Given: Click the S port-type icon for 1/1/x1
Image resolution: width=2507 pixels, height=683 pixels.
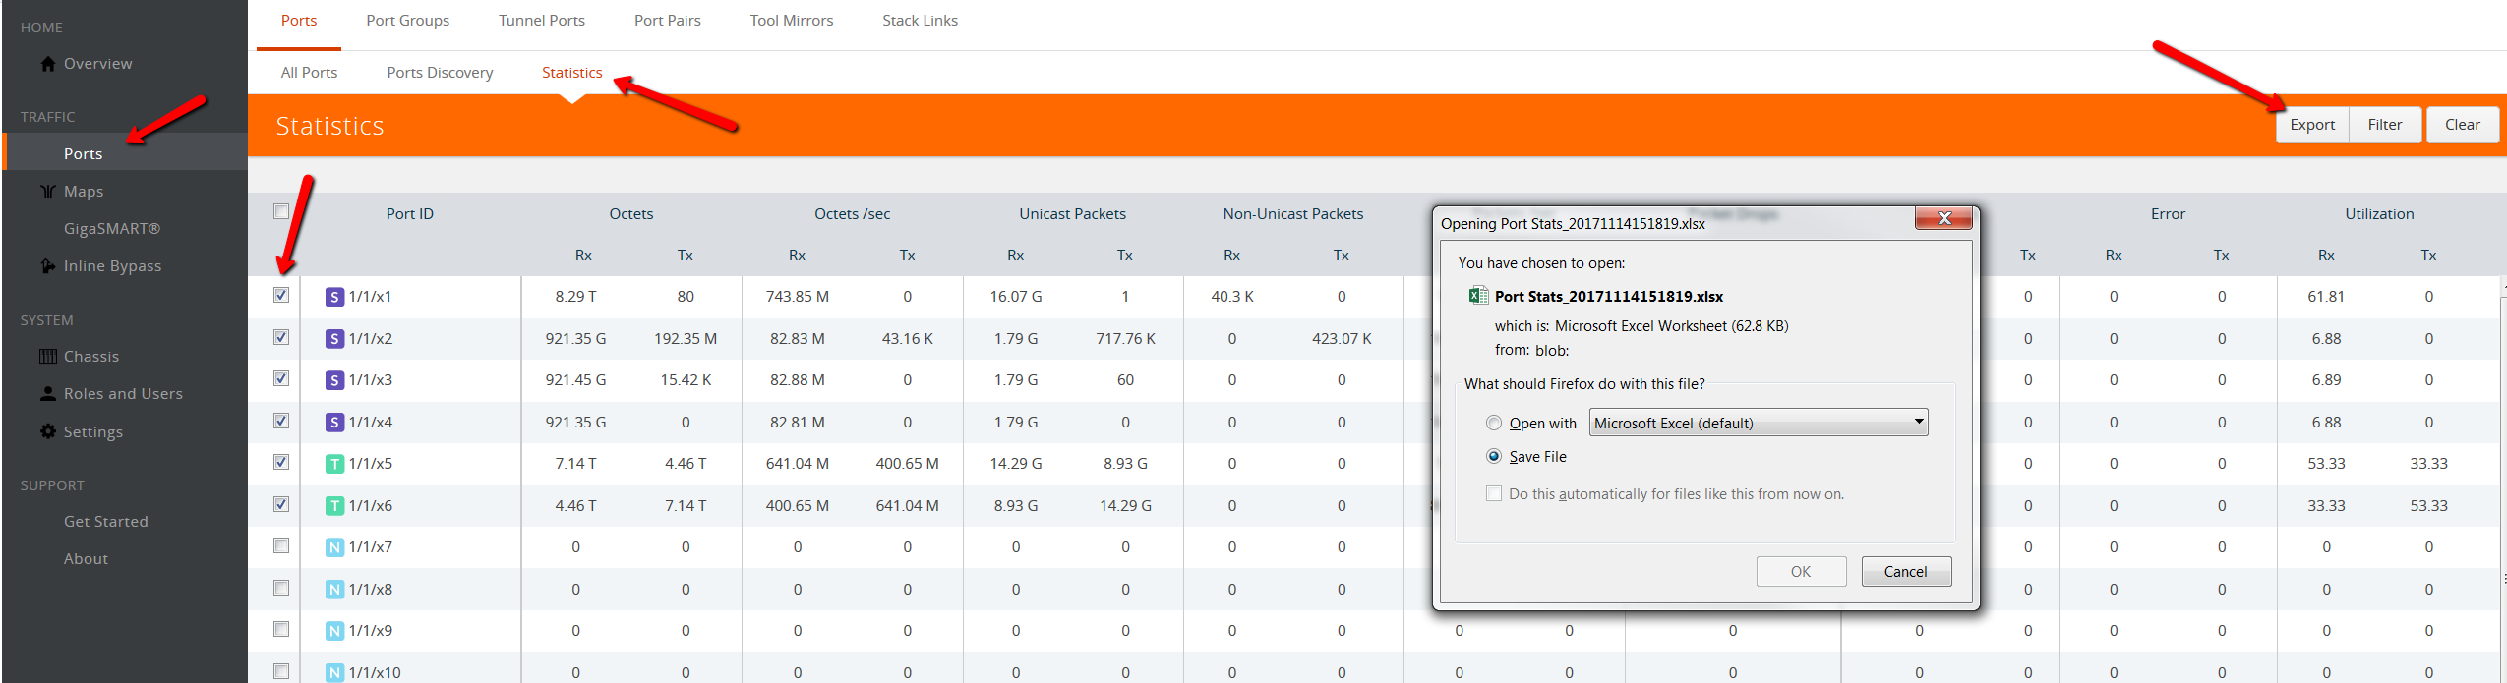Looking at the screenshot, I should [x=334, y=297].
